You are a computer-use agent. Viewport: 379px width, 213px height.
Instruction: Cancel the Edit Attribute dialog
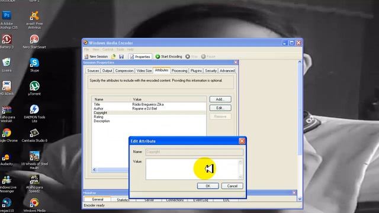(232, 186)
